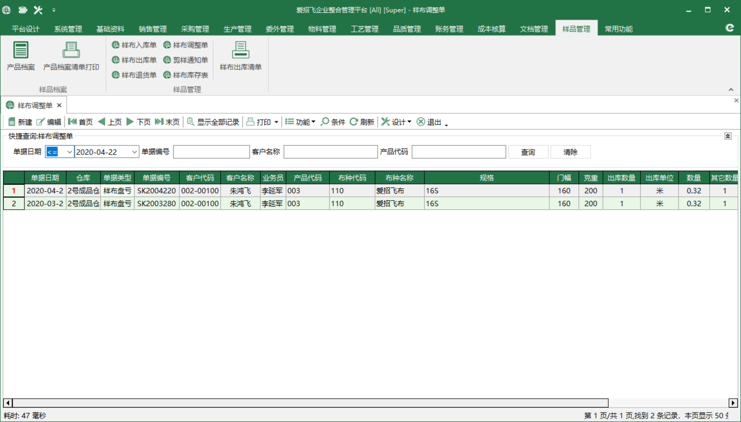The height and width of the screenshot is (422, 741).
Task: Click 显示全部记录 in toolbar
Action: click(x=213, y=122)
